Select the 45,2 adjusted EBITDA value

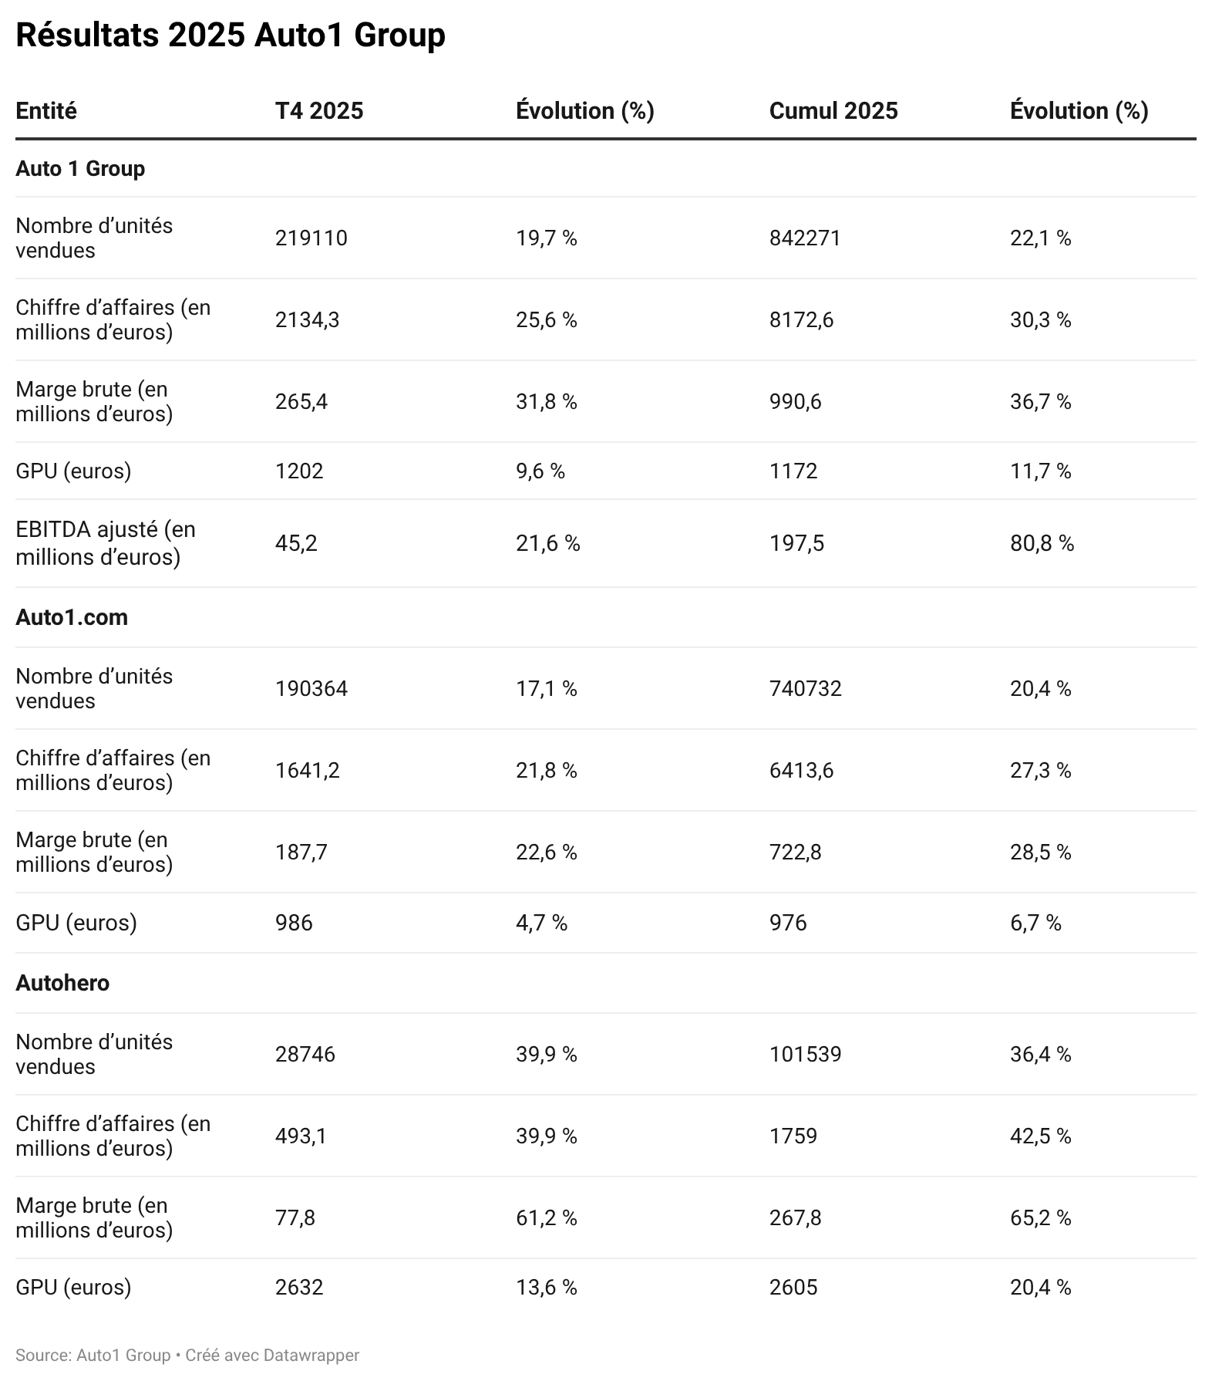click(296, 543)
